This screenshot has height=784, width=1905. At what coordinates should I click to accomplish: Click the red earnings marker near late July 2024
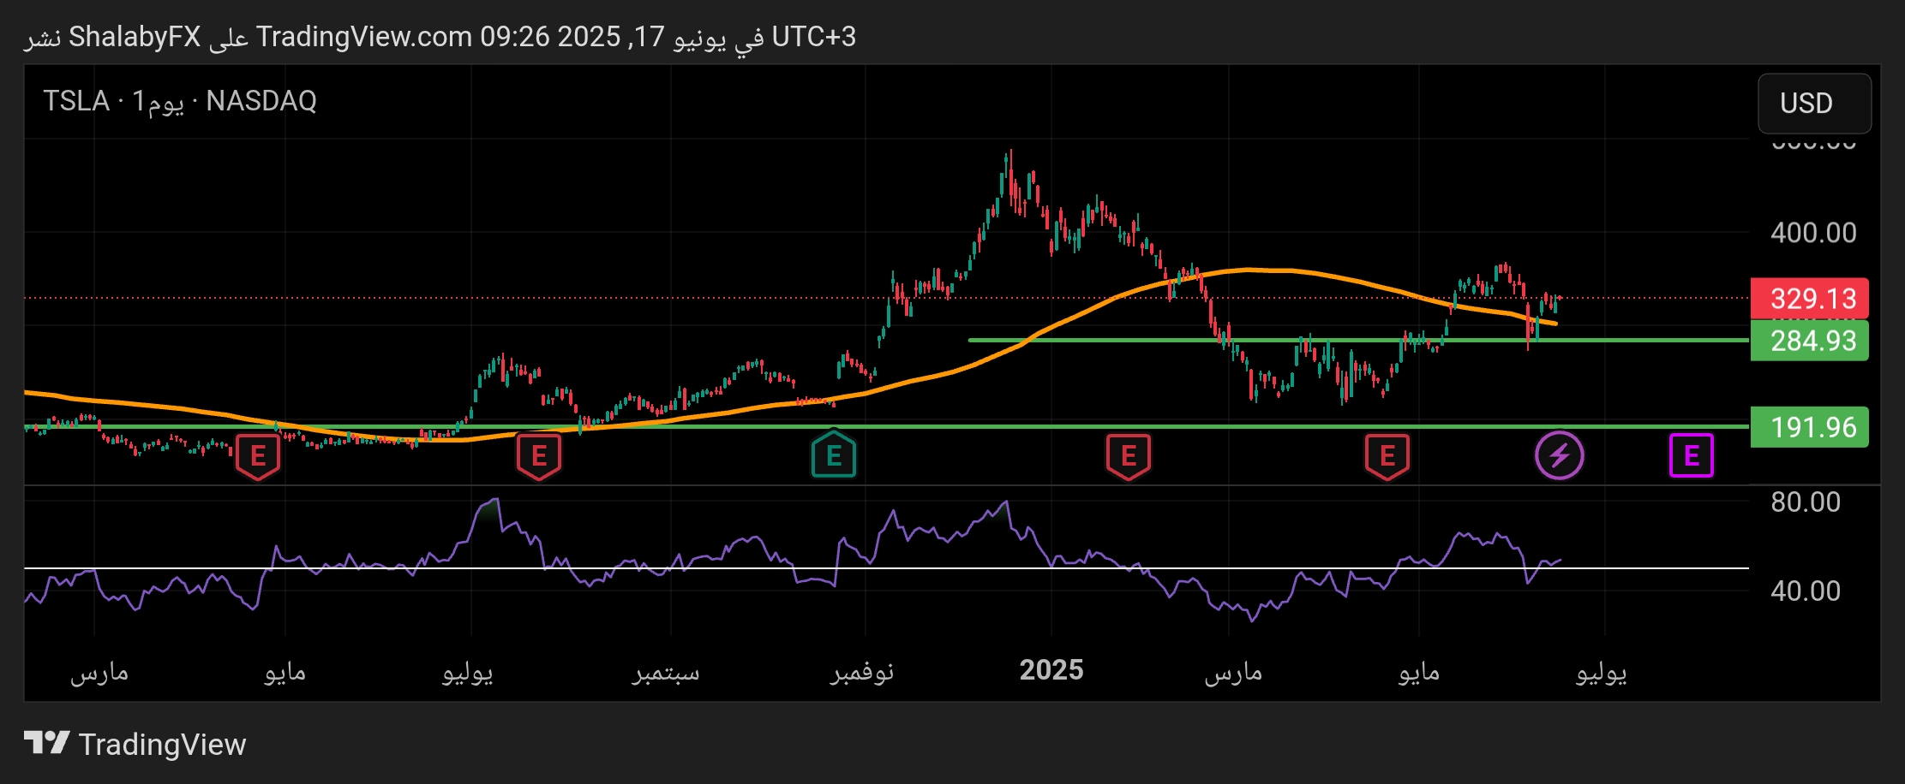tap(539, 457)
